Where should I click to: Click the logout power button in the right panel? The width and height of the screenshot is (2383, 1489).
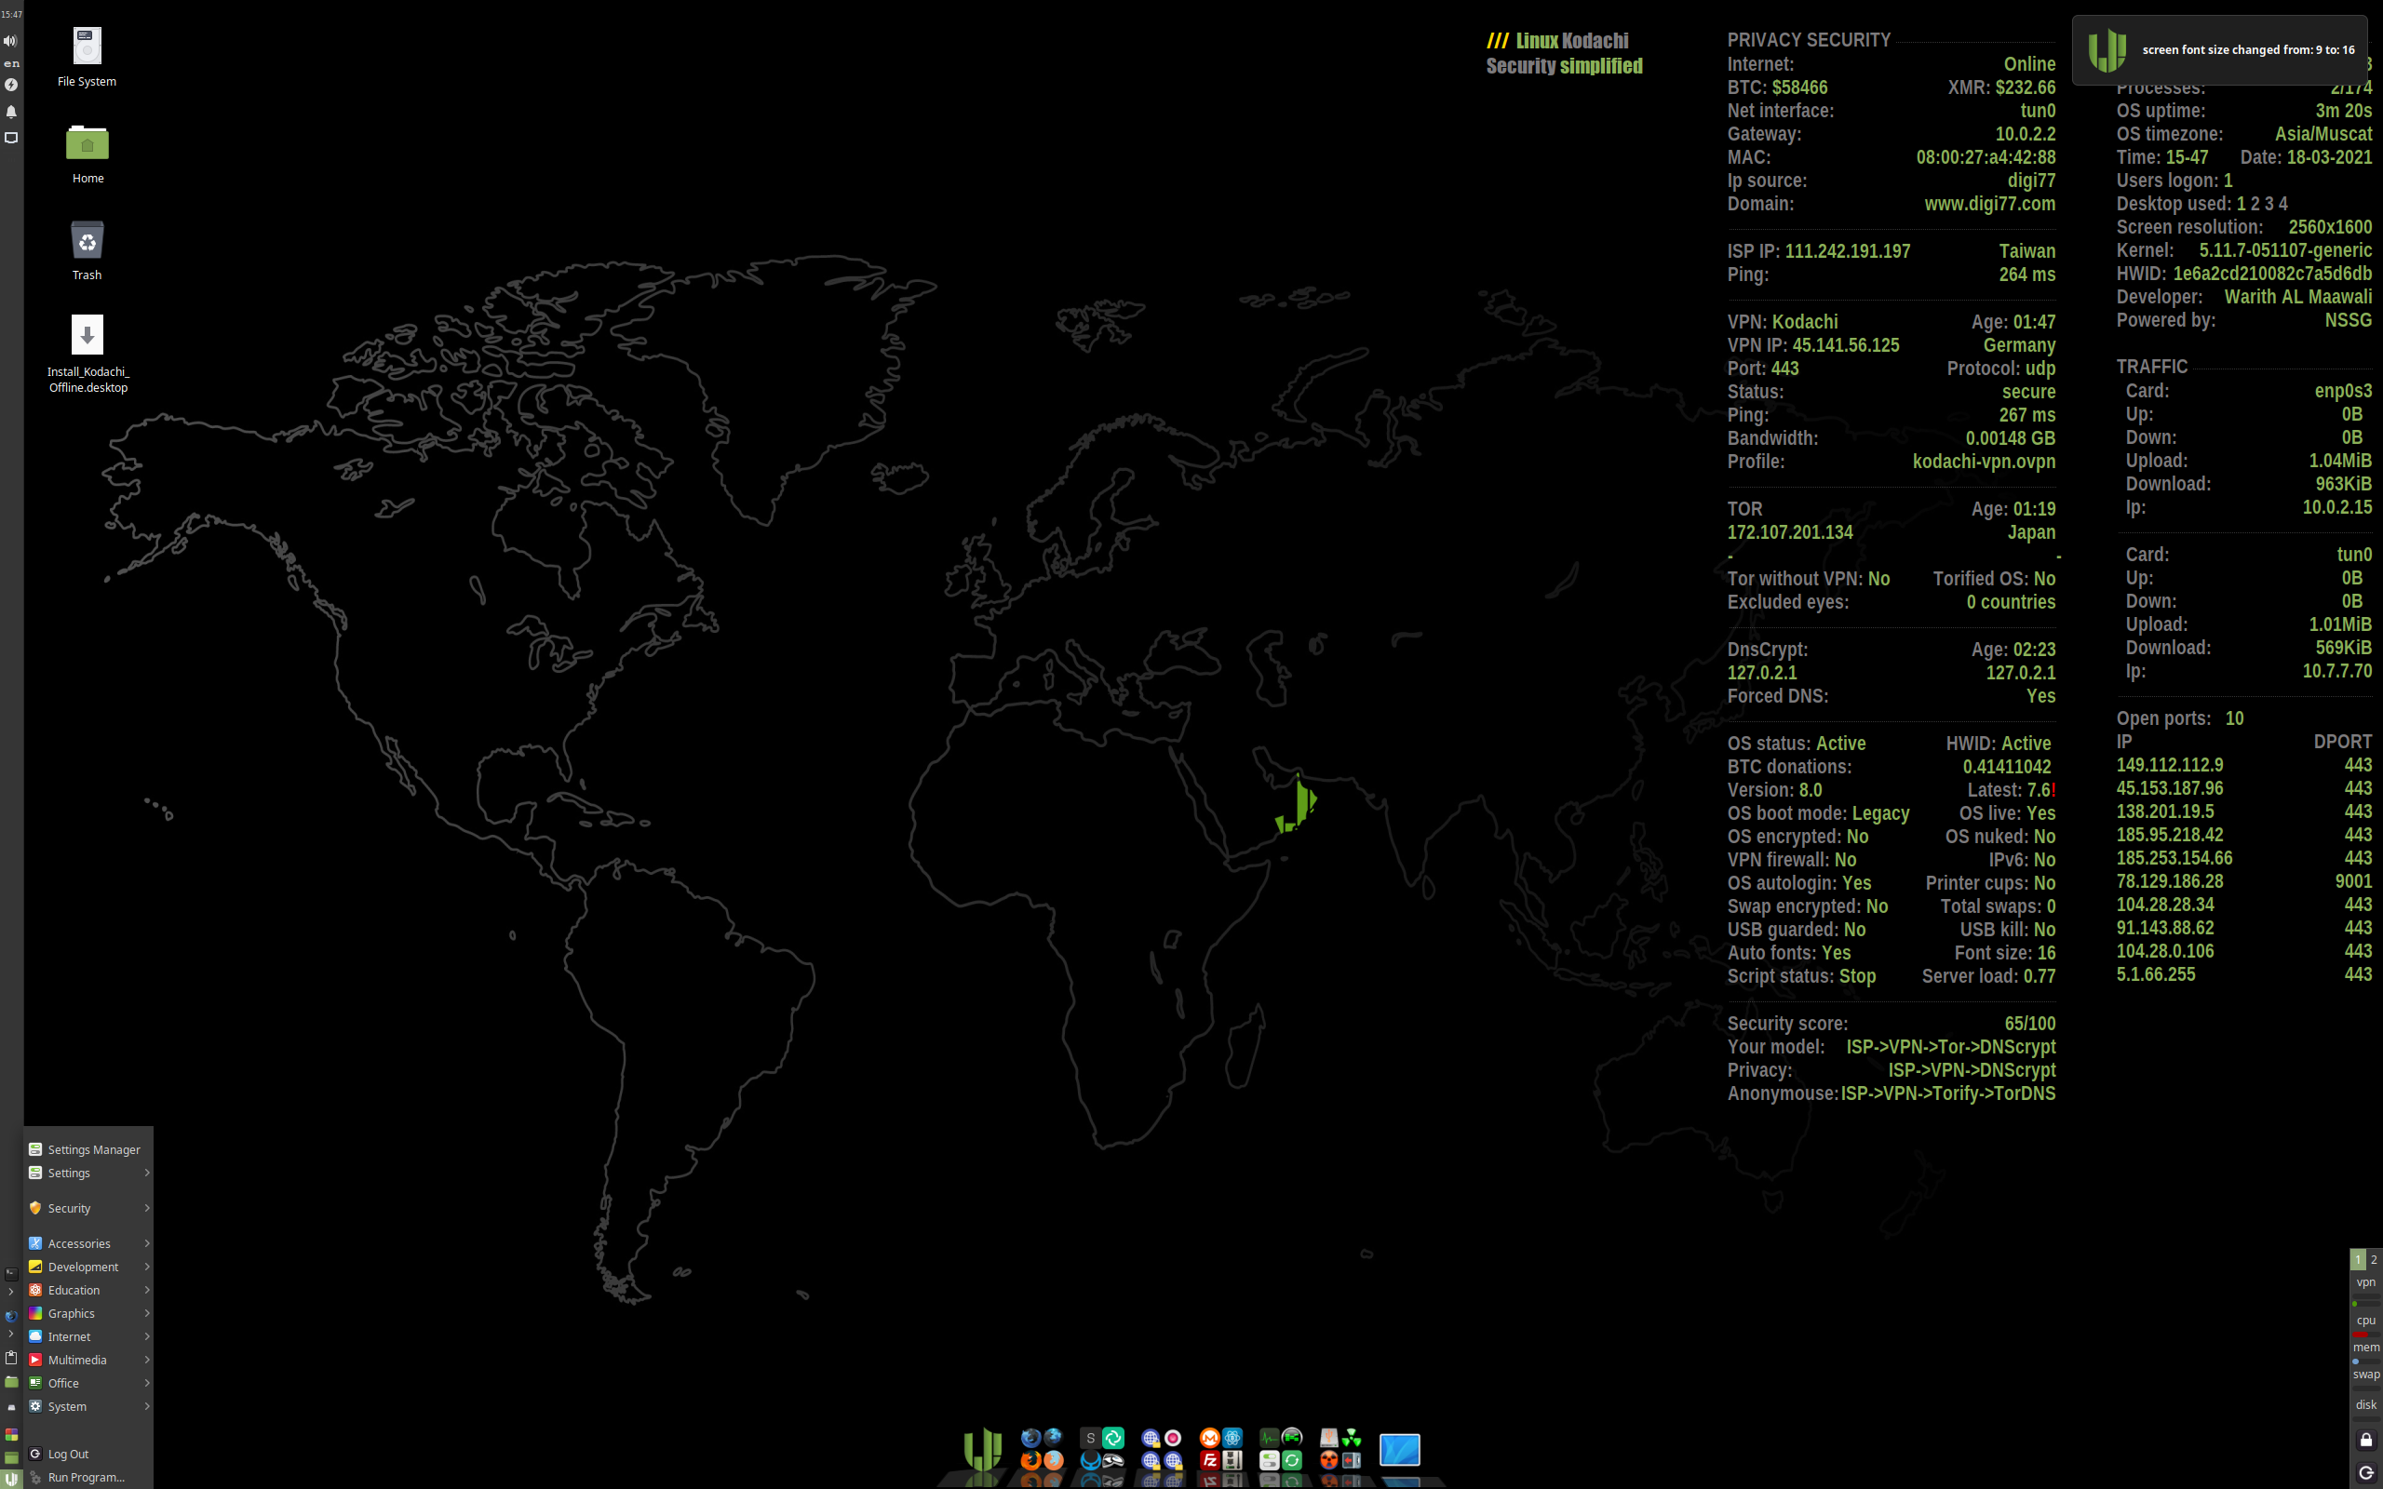(2366, 1473)
